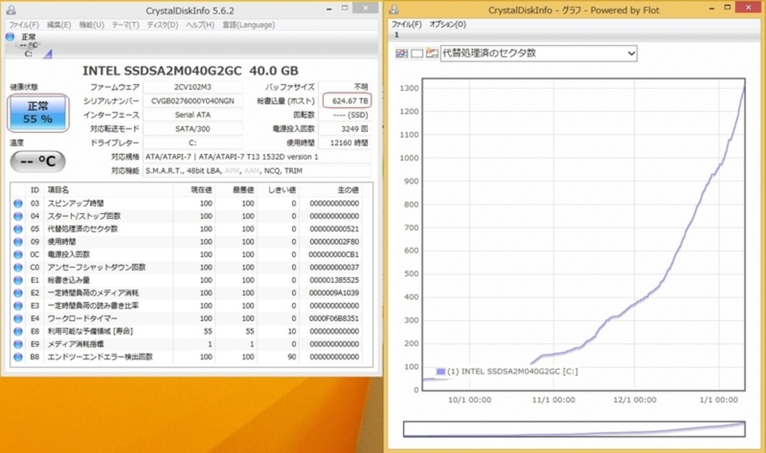Click the blue disk status orb above C:
Viewport: 766px width, 453px height.
point(10,37)
